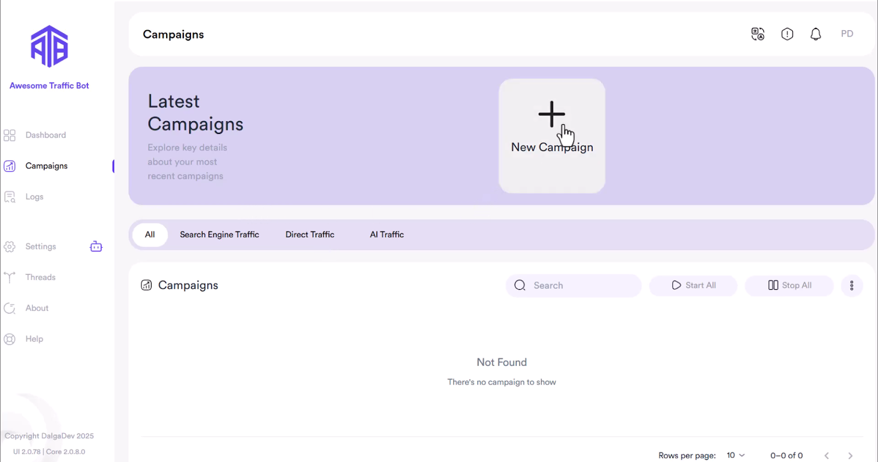Click the 'UI 2.0.78 | Core 2.0.8.0' version text
The height and width of the screenshot is (462, 878).
49,452
